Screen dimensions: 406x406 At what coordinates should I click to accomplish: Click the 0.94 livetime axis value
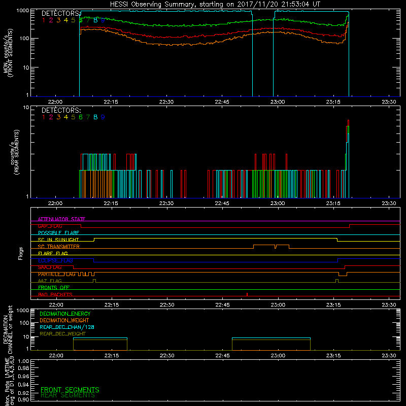(x=23, y=384)
